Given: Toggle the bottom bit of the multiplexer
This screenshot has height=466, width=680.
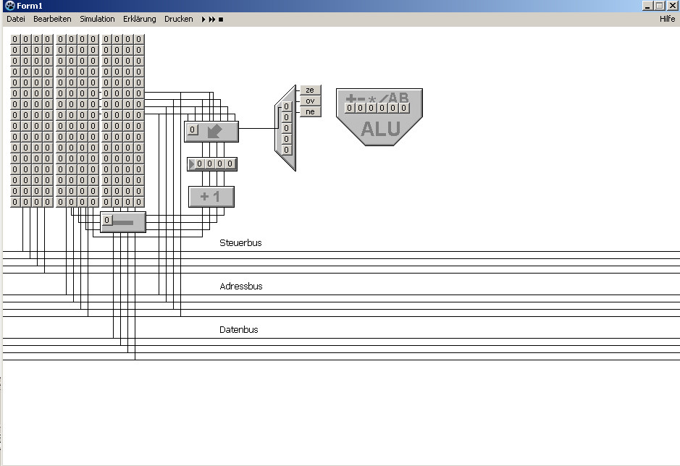Looking at the screenshot, I should coord(286,150).
